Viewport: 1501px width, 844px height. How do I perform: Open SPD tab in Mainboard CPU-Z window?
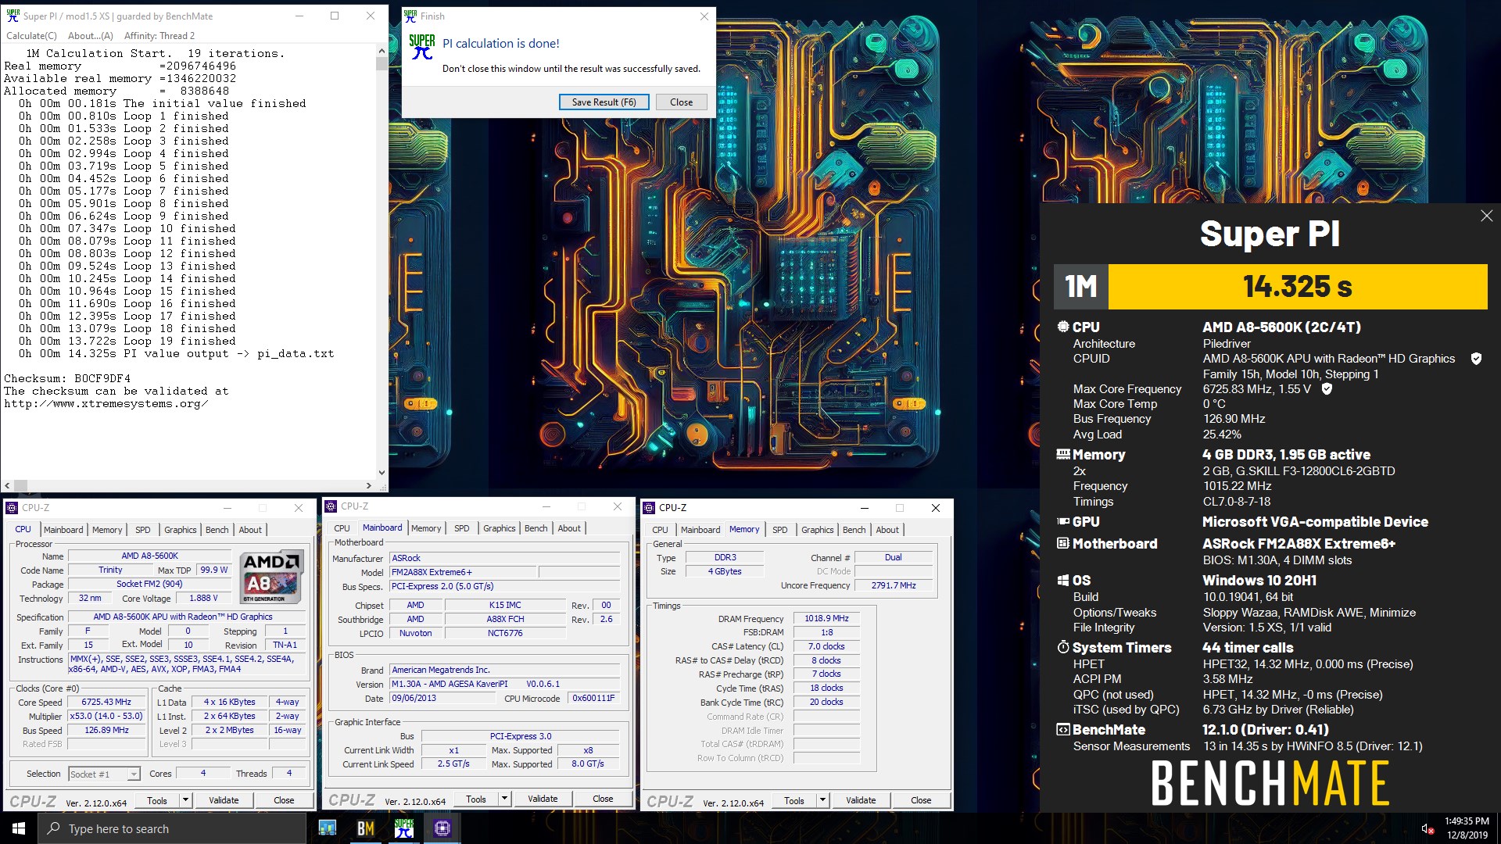pyautogui.click(x=462, y=528)
